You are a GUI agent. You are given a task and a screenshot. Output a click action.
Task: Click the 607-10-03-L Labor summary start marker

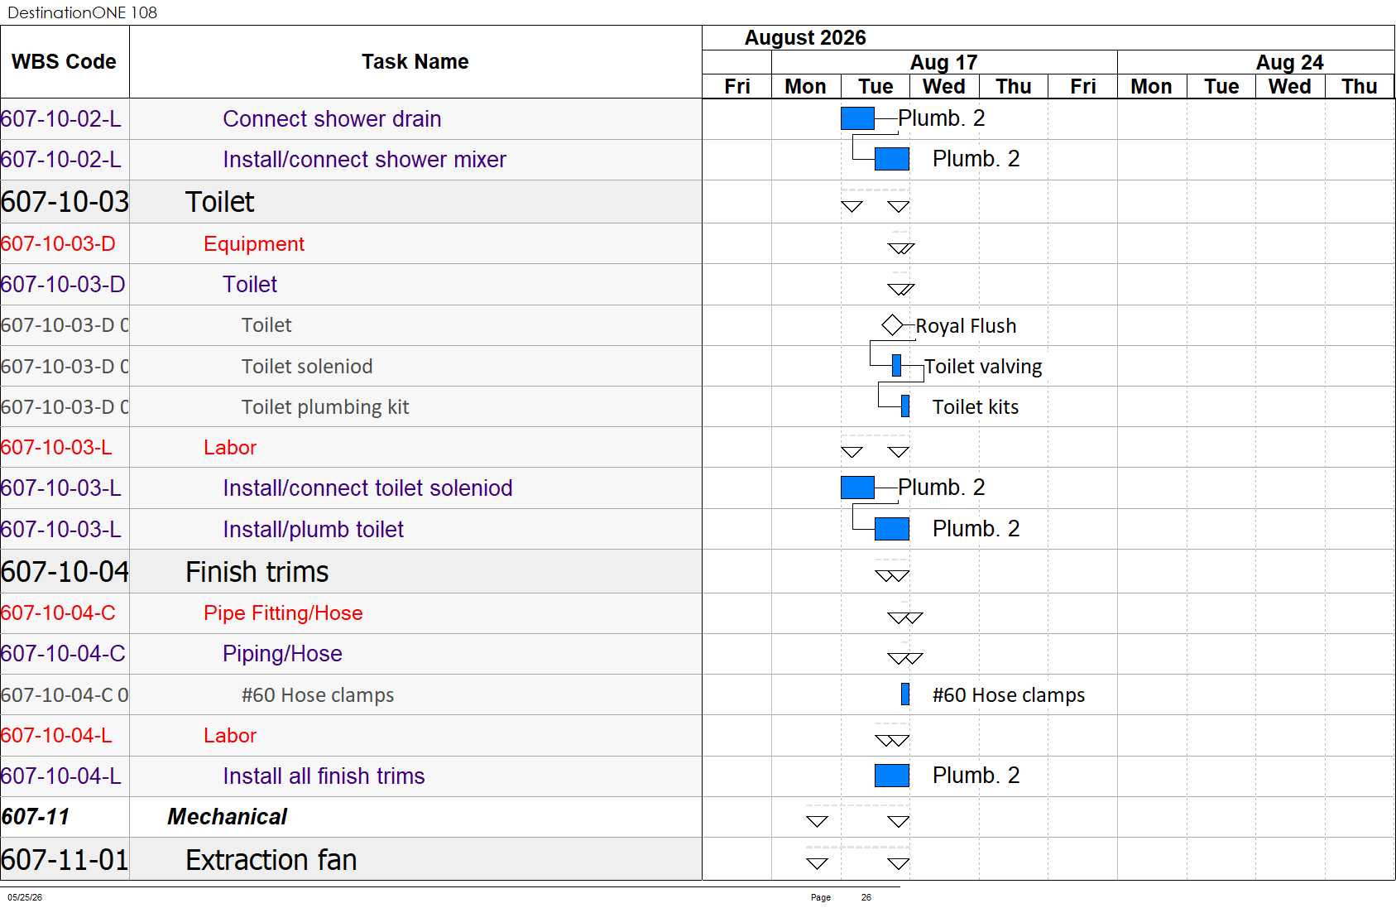(x=852, y=451)
